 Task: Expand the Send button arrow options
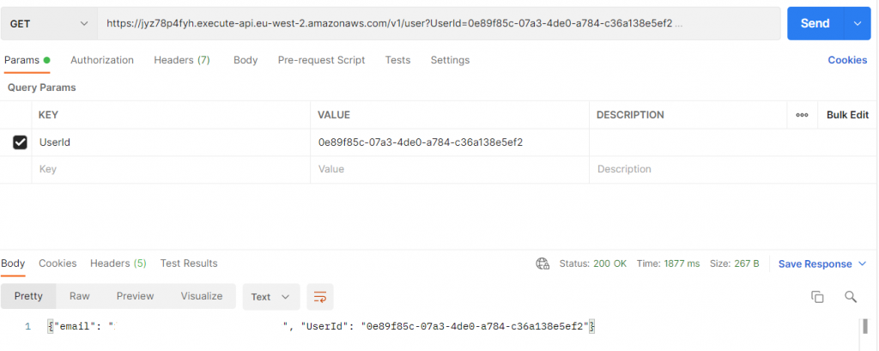pos(857,24)
